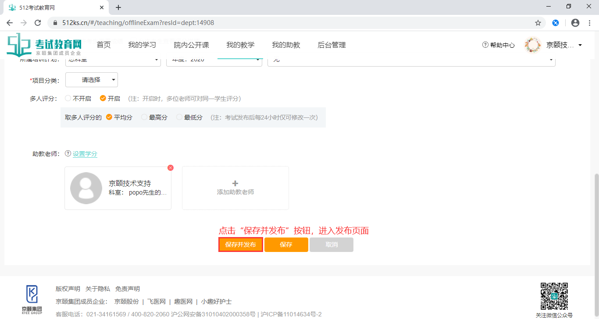Click the browser address bar URL
This screenshot has width=599, height=319.
tap(138, 23)
